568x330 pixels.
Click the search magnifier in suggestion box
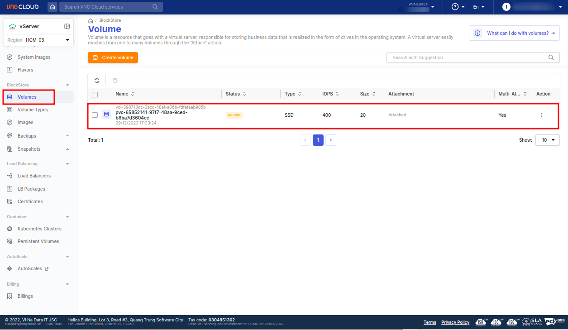[551, 57]
